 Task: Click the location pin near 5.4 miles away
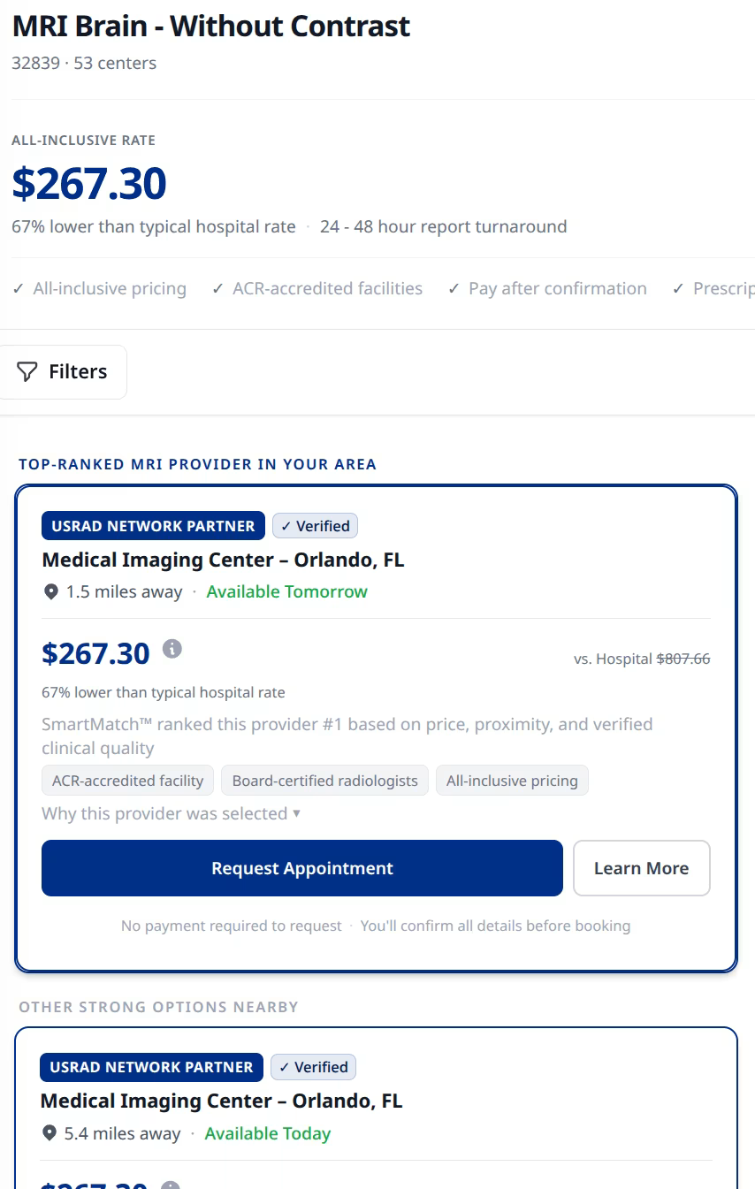pyautogui.click(x=49, y=1133)
